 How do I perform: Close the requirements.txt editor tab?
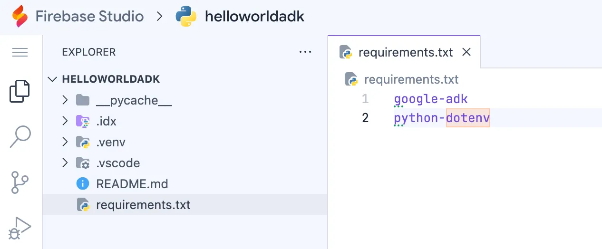466,52
